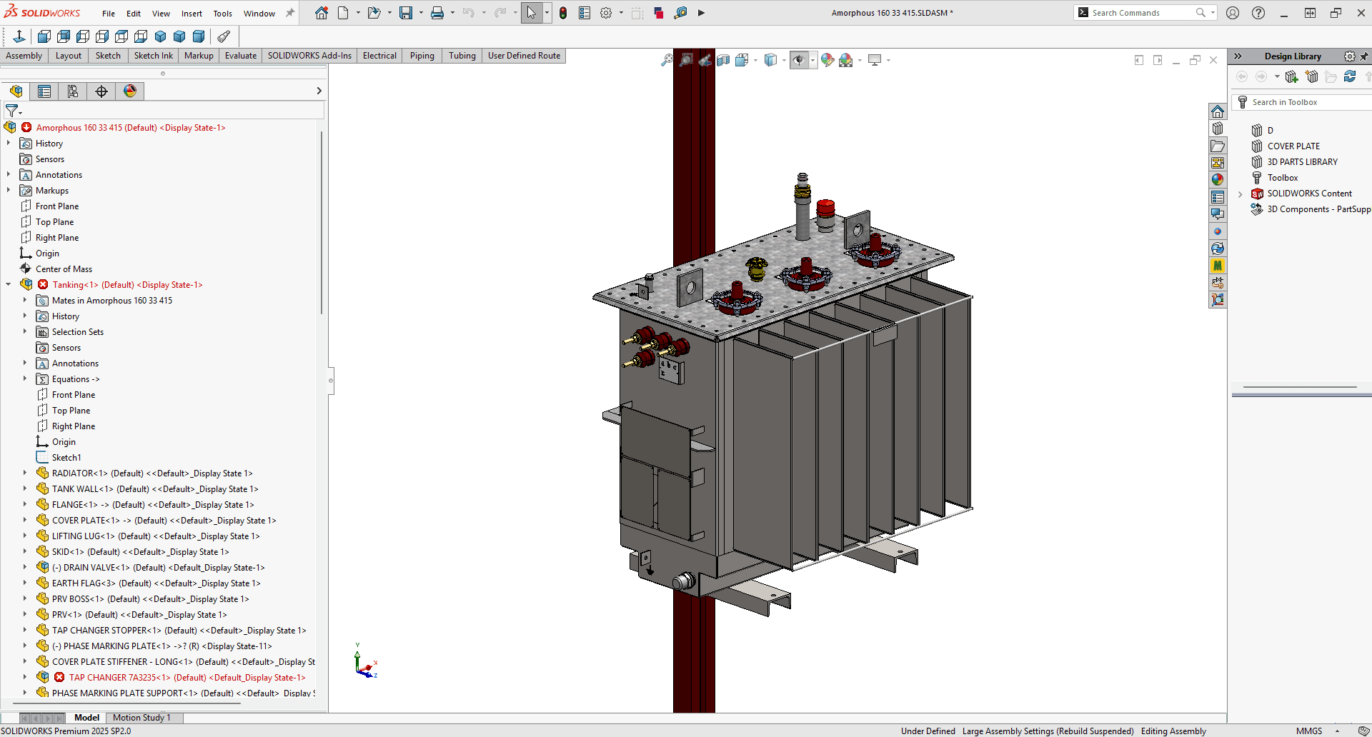The image size is (1372, 737).
Task: Switch to the Electrical CommandManager tab
Action: 379,55
